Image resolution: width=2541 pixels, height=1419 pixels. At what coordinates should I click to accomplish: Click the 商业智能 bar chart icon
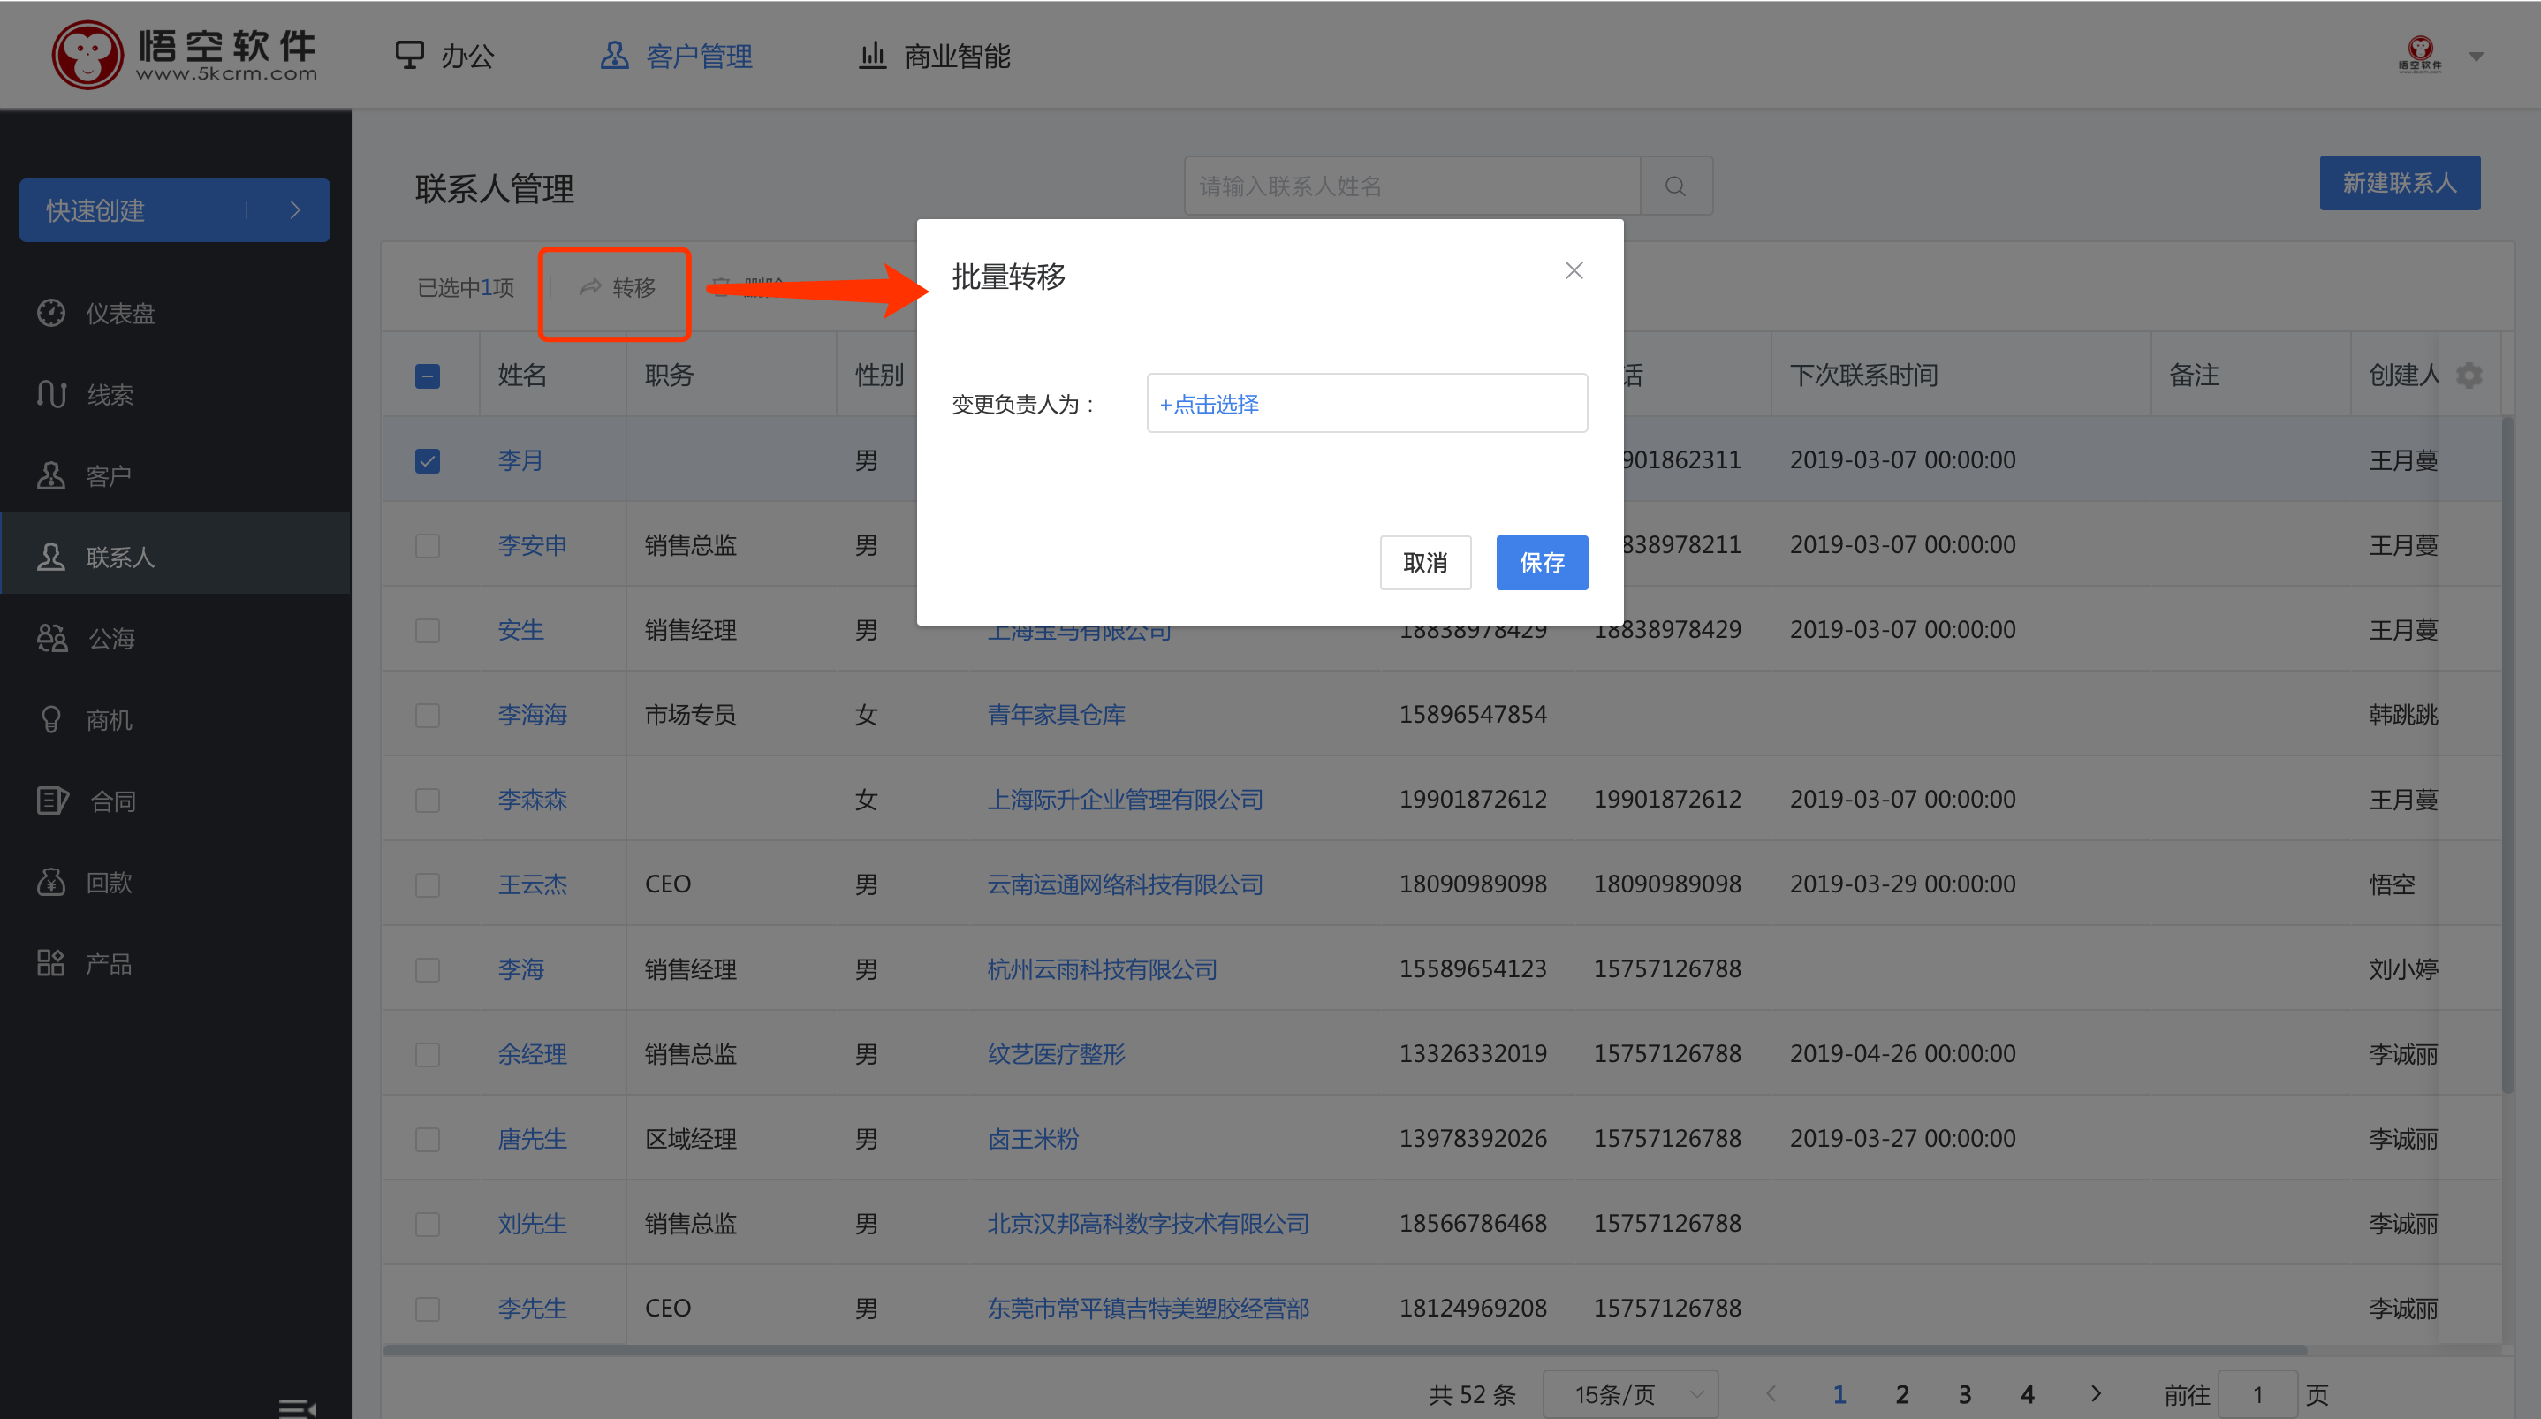tap(872, 56)
